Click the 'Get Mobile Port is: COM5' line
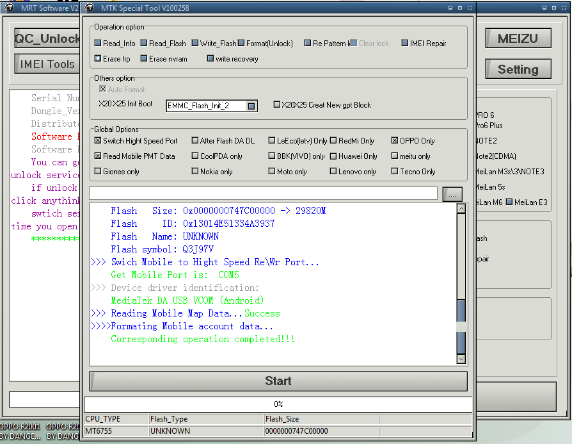 [175, 275]
